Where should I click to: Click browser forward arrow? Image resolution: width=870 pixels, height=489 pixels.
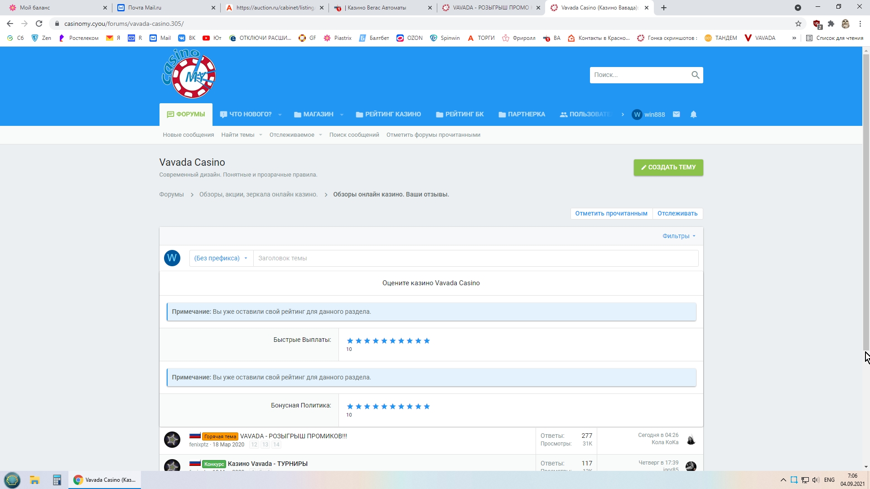point(24,24)
